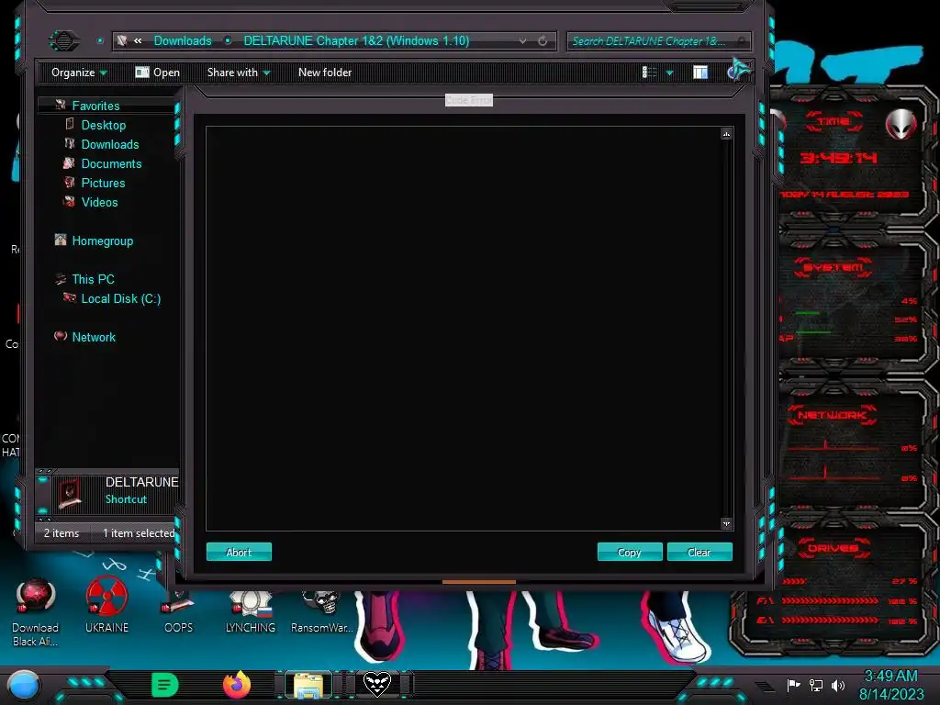Screen dimensions: 940x705
Task: Click the DRIVES gadget header
Action: (x=834, y=548)
